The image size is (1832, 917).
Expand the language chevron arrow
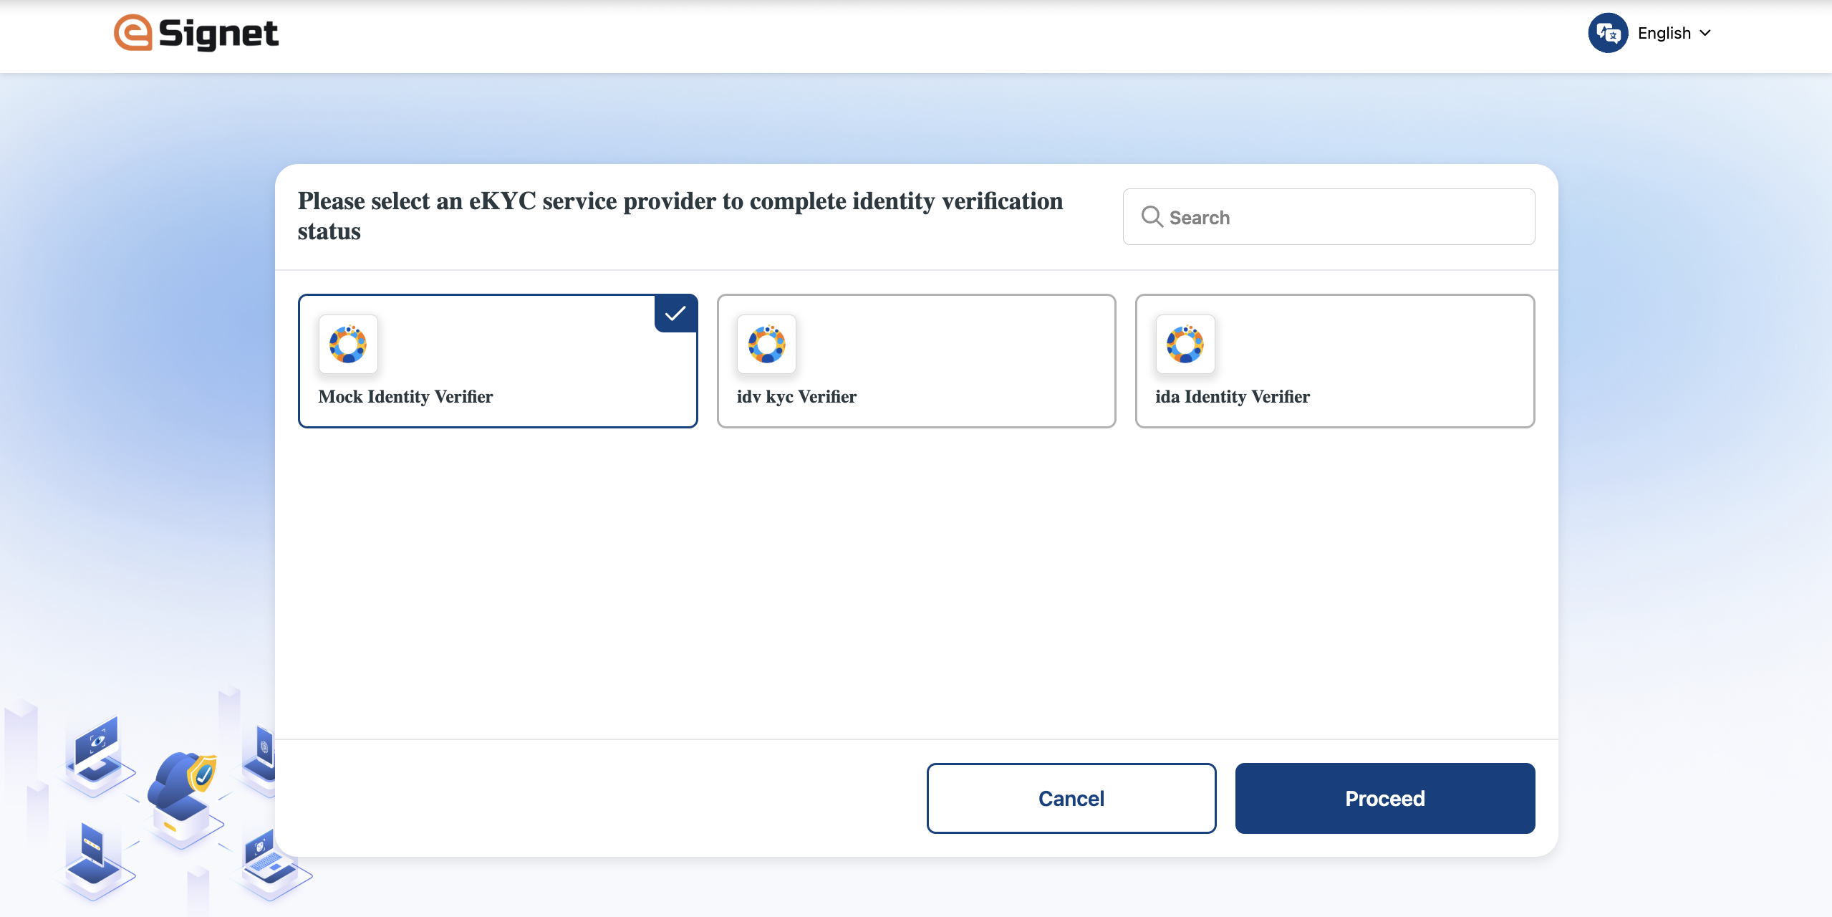pyautogui.click(x=1705, y=33)
